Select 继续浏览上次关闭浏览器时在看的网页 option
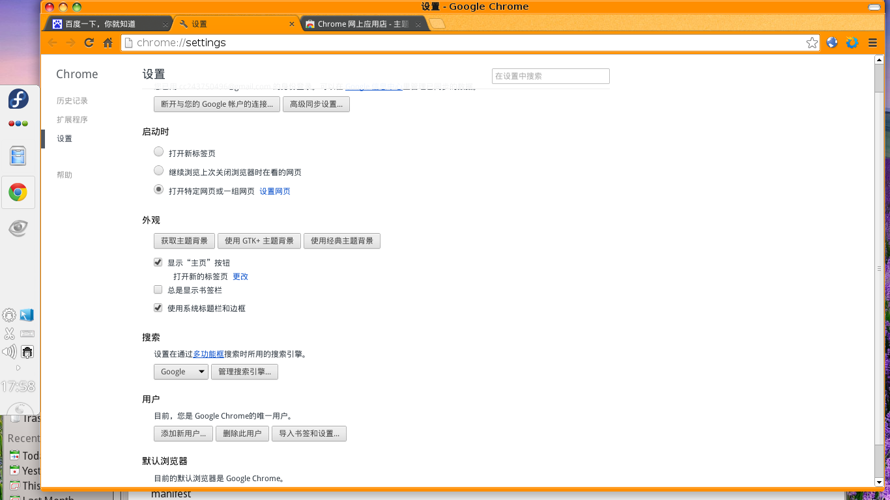The image size is (890, 500). [158, 171]
